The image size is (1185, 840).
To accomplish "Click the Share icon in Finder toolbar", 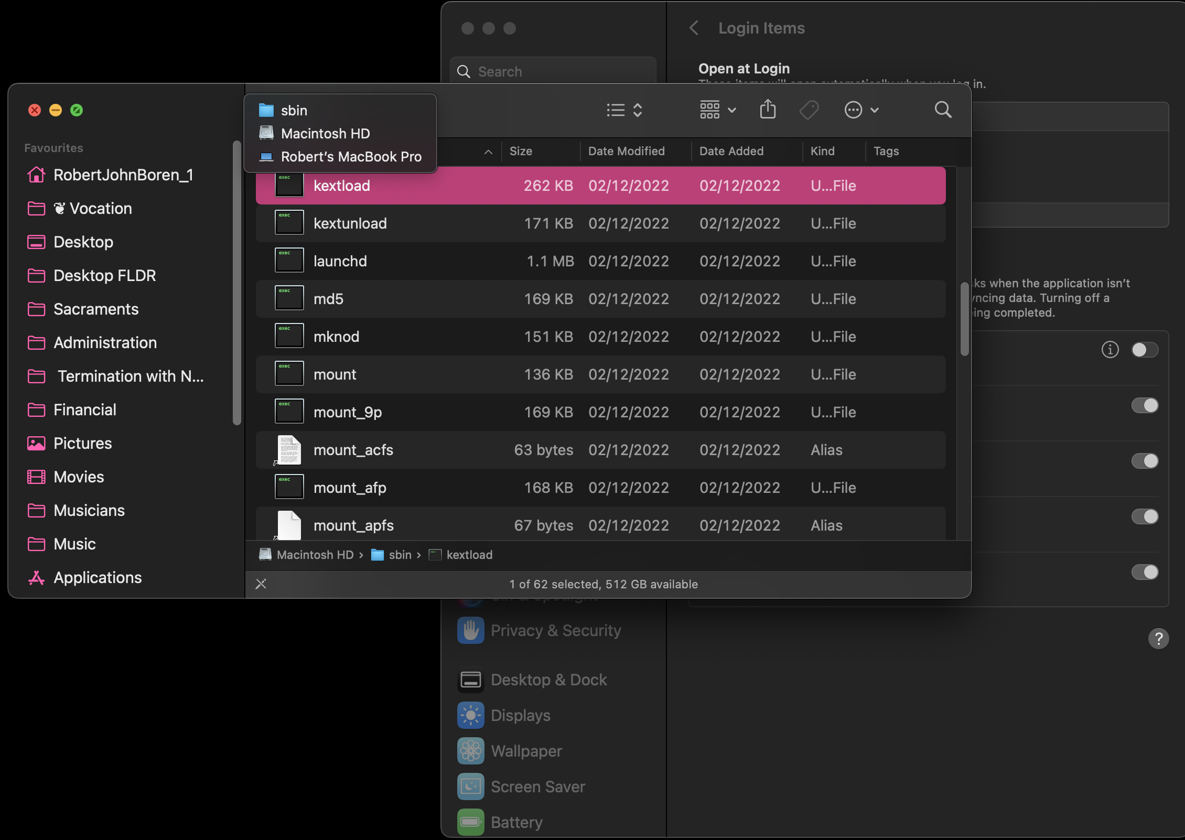I will pyautogui.click(x=768, y=110).
